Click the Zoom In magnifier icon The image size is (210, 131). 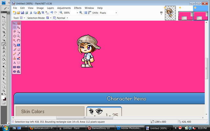click(x=81, y=13)
